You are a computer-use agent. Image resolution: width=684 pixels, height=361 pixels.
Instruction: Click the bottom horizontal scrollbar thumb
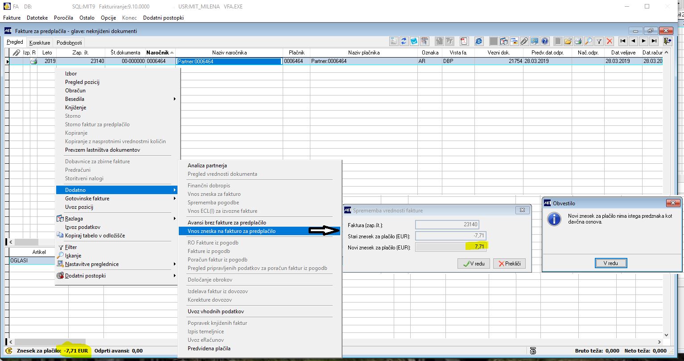49,341
